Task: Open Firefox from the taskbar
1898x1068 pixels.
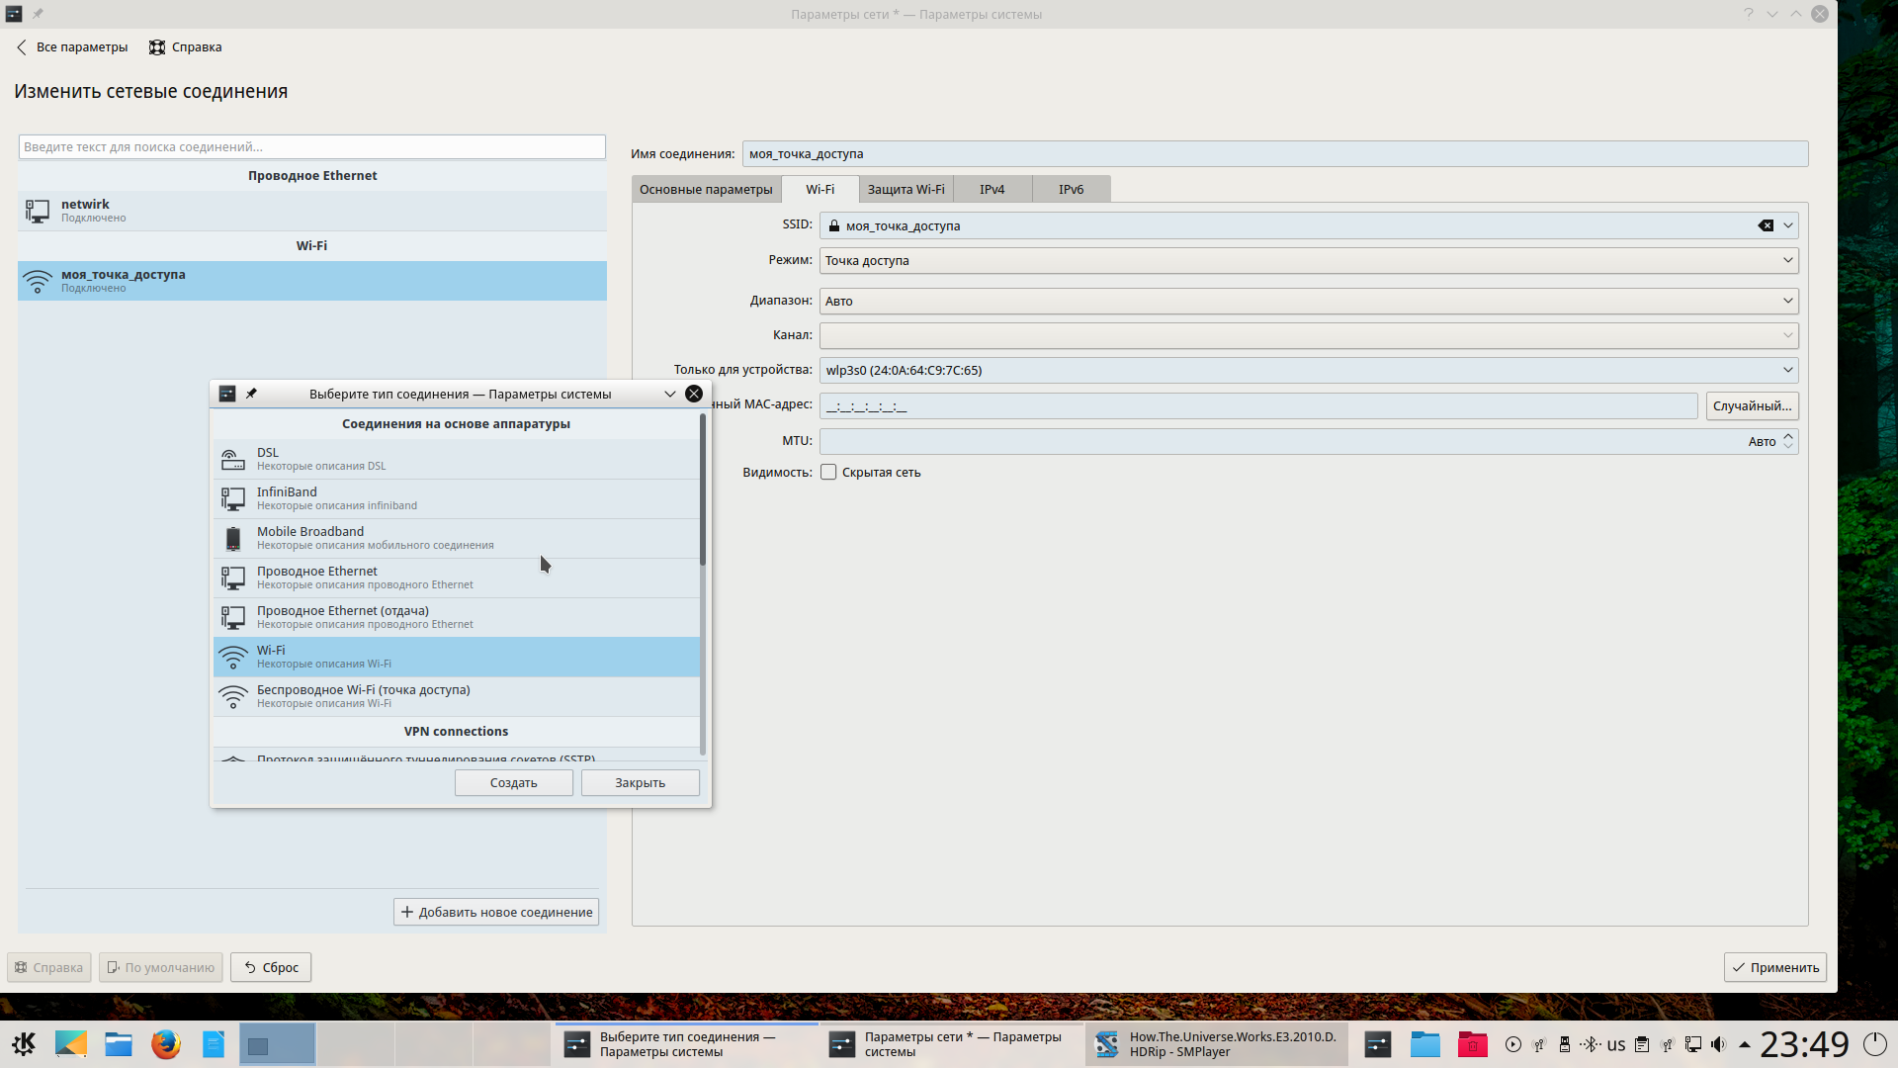Action: click(x=165, y=1044)
